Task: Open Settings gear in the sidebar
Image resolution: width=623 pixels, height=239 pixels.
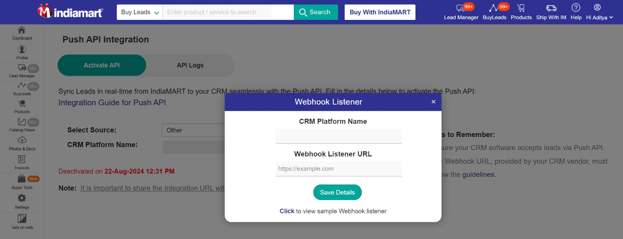Action: tap(22, 201)
